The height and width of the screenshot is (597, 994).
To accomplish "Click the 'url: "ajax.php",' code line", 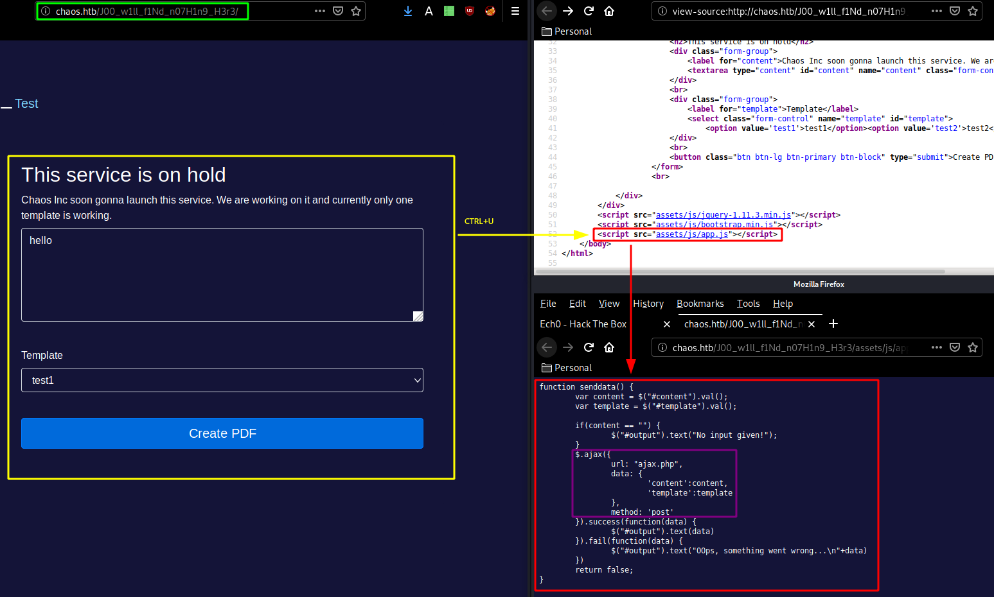I will tap(647, 464).
